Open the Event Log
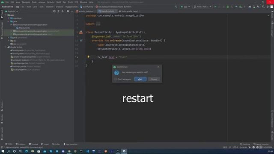This screenshot has height=154, width=274. [x=245, y=144]
